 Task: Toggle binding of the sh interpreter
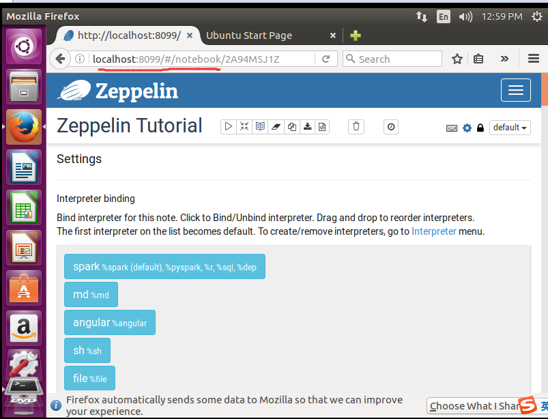coord(87,351)
